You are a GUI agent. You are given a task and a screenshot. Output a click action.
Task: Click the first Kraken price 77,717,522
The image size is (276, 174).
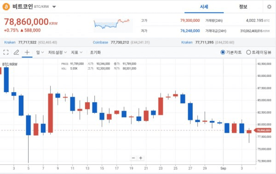(x=27, y=42)
